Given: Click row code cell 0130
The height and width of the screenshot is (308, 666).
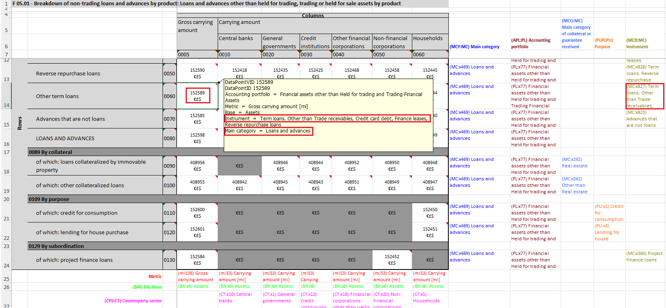Looking at the screenshot, I should (170, 260).
